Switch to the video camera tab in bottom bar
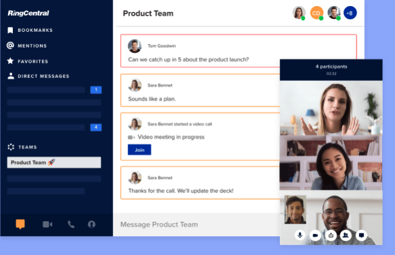The width and height of the screenshot is (395, 255). (47, 224)
